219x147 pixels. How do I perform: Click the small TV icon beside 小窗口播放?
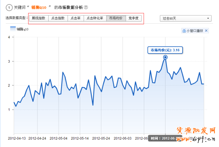point(184,31)
